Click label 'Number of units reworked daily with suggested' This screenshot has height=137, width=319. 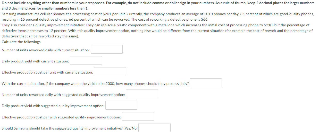click(x=63, y=95)
